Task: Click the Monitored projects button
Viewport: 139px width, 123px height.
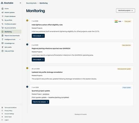Action: [x=125, y=11]
